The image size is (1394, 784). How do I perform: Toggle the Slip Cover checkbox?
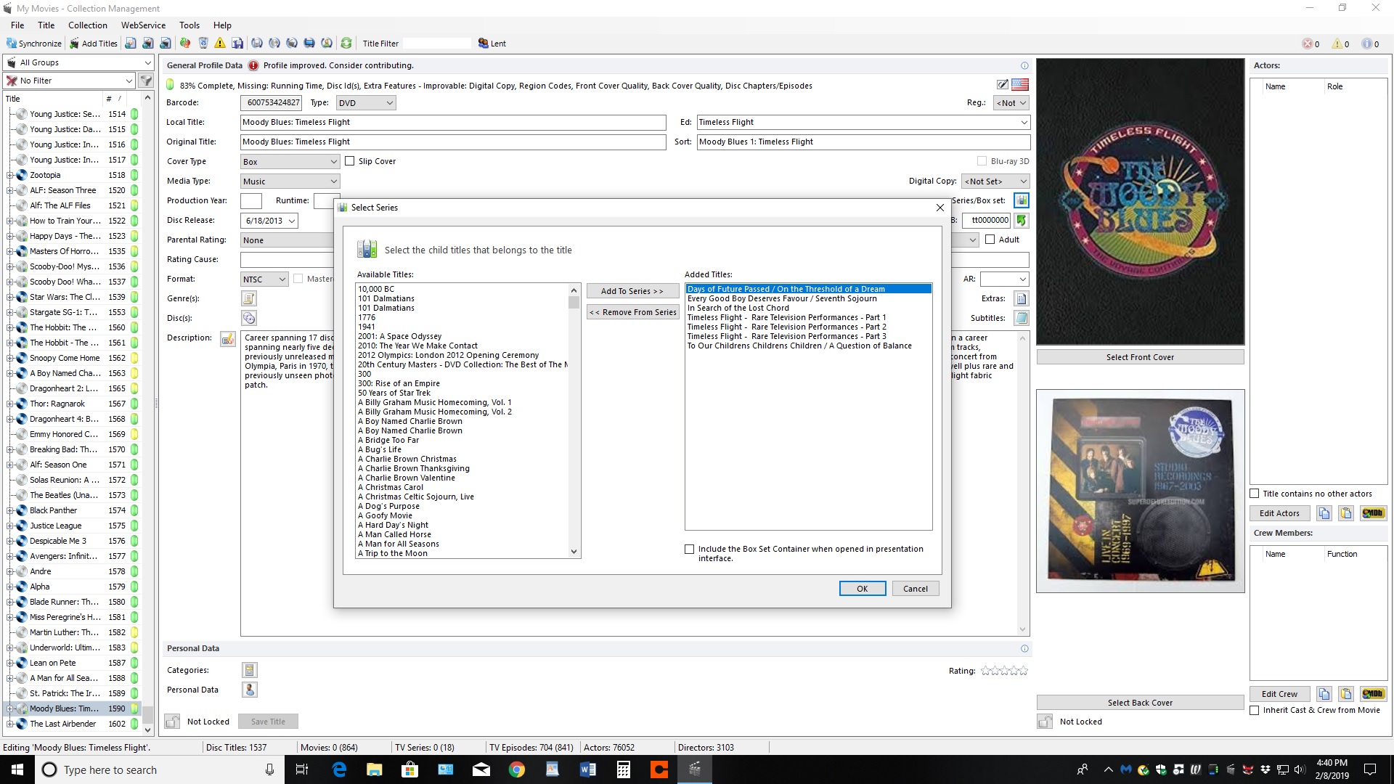tap(350, 161)
